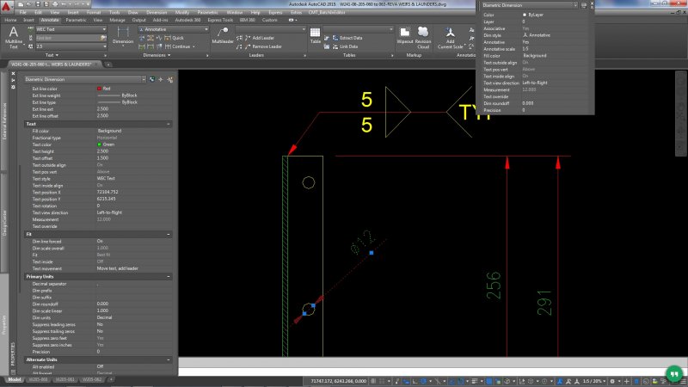Open the 2.5 text height dropdown

[x=71, y=46]
